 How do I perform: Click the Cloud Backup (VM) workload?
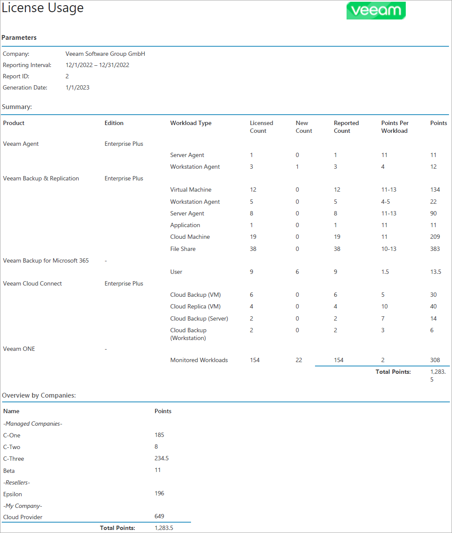[x=194, y=295]
